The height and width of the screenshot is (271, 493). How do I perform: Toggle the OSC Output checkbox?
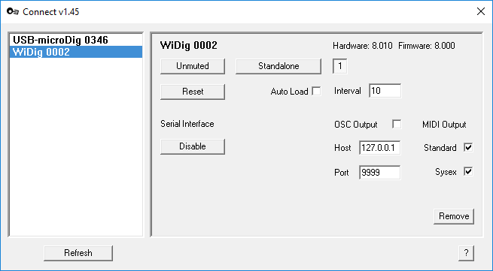[x=397, y=124]
